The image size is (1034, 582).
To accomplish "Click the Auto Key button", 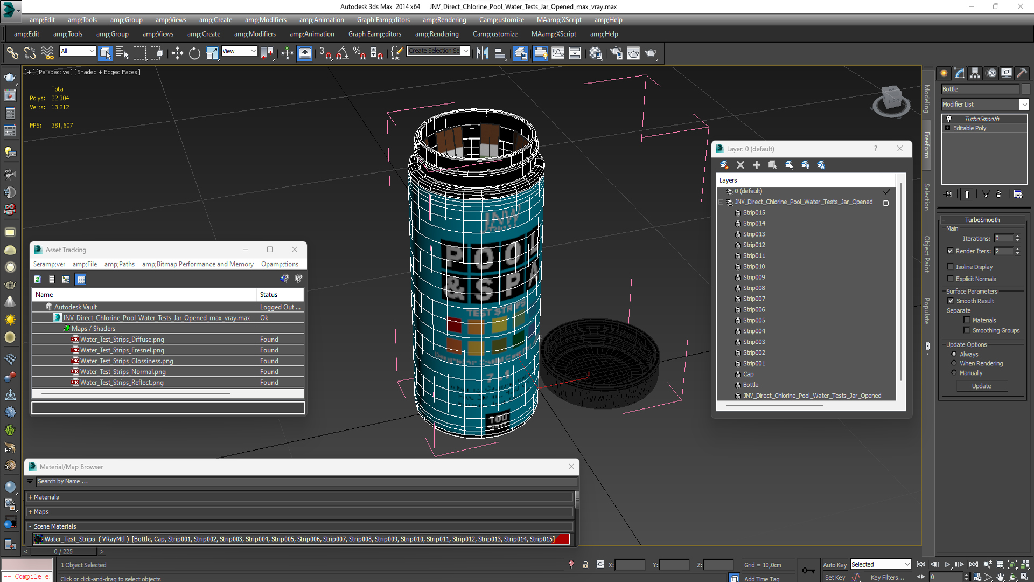I will pyautogui.click(x=834, y=565).
